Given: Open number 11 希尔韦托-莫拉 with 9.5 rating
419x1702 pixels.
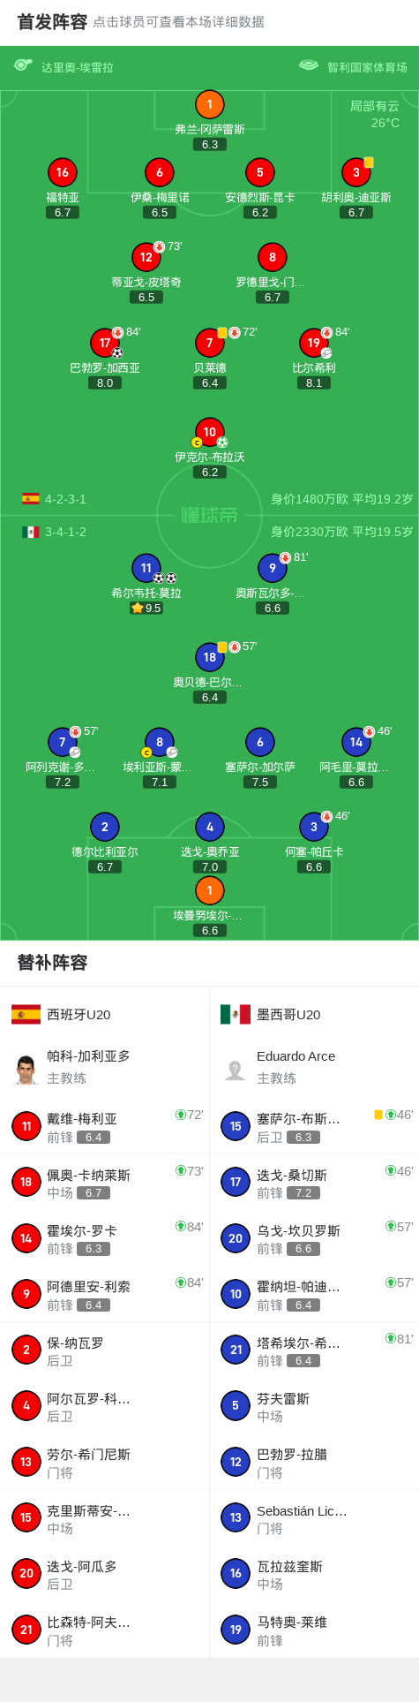Looking at the screenshot, I should coord(146,569).
